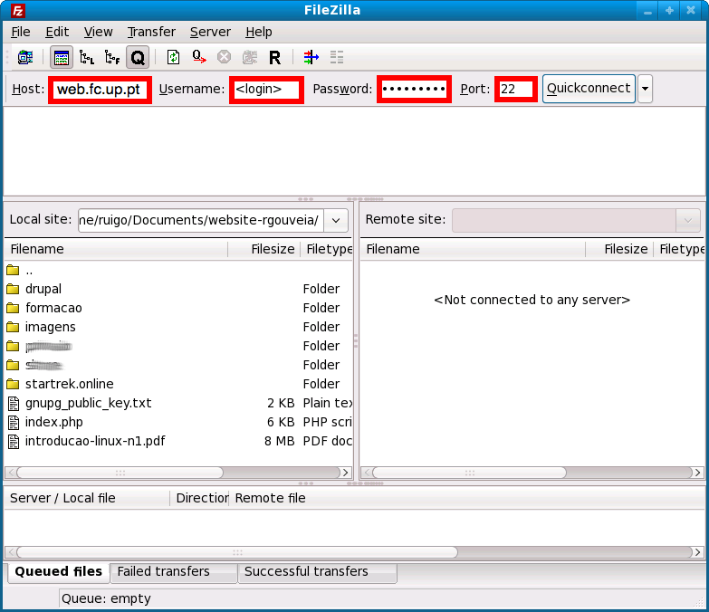Click 'Remote file' queue column header

point(271,498)
